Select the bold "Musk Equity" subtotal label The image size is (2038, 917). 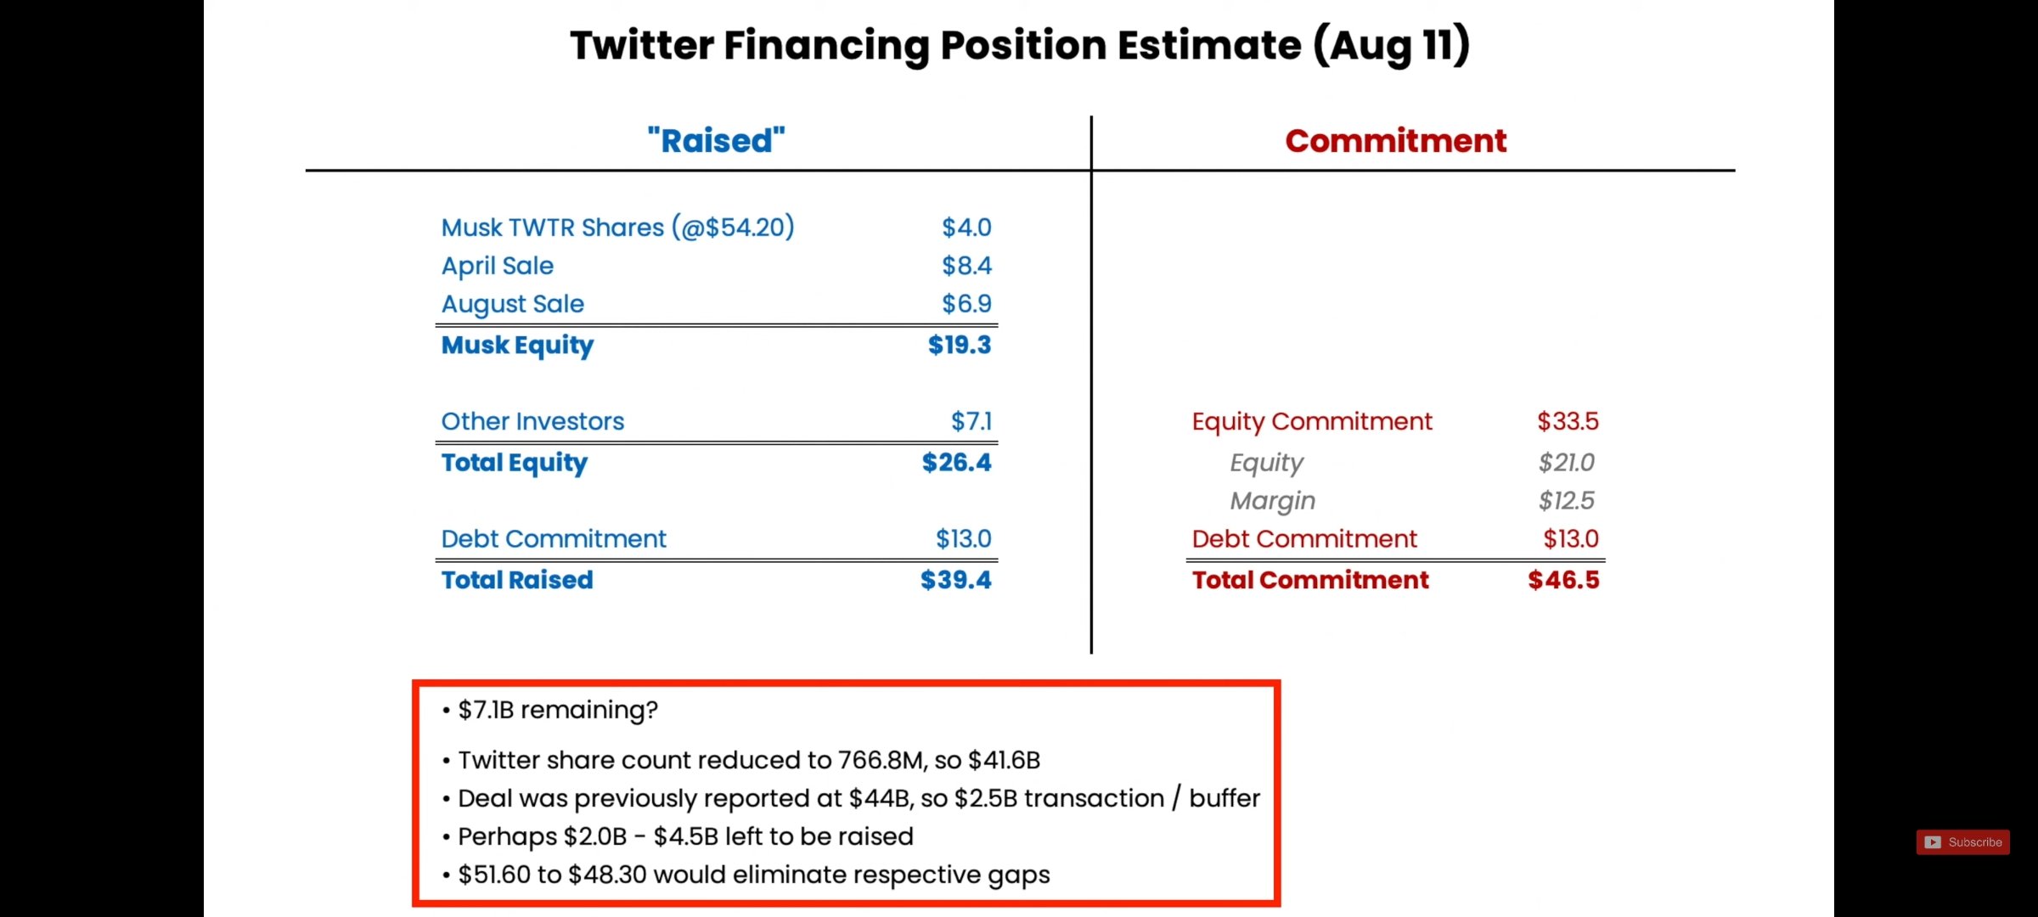517,345
